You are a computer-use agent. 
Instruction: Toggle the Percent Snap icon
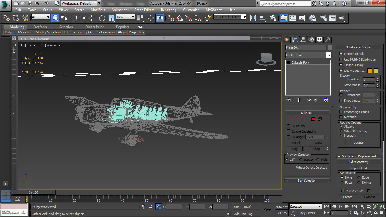point(188,18)
